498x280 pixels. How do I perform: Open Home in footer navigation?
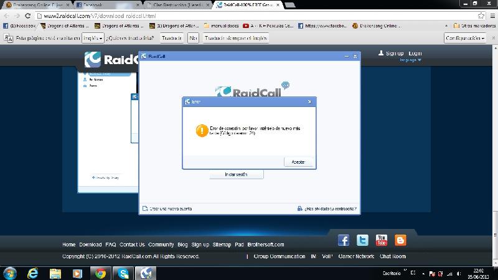click(69, 245)
